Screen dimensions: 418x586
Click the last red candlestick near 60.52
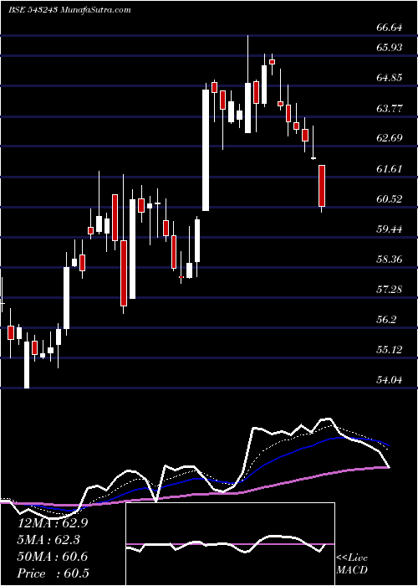tap(322, 186)
